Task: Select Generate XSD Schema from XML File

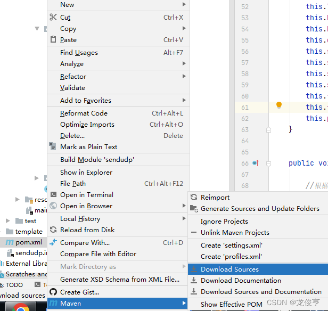Action: tap(118, 279)
